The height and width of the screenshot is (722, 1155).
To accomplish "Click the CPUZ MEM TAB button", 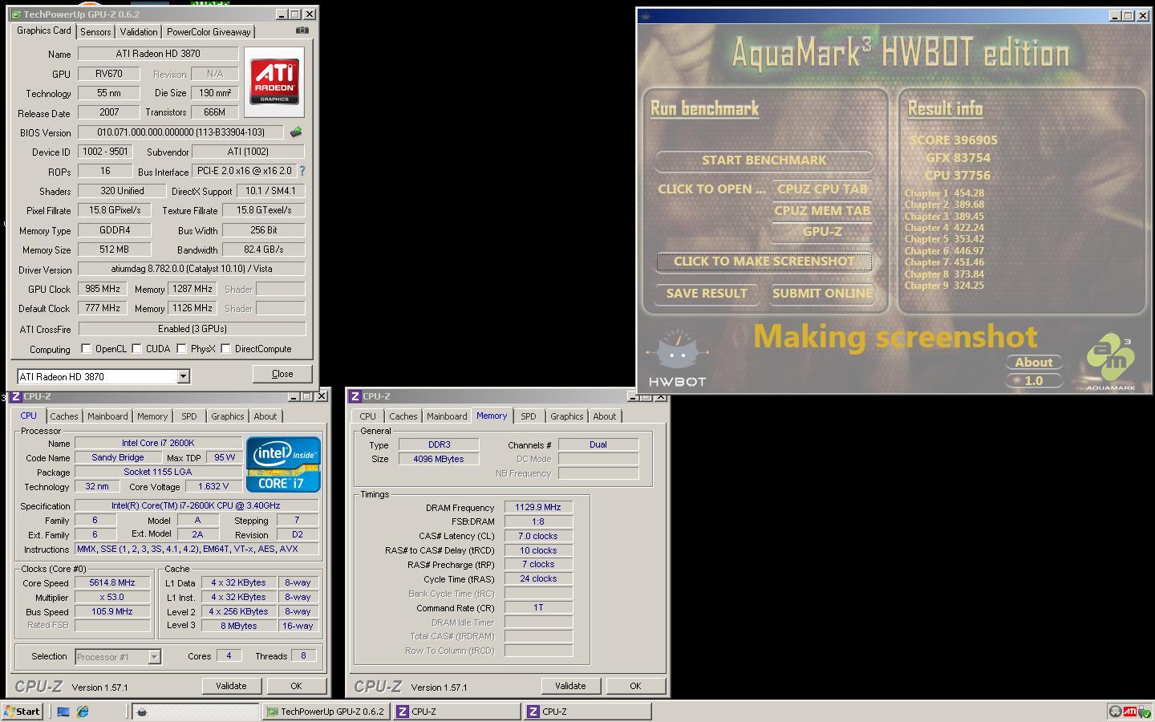I will [822, 211].
